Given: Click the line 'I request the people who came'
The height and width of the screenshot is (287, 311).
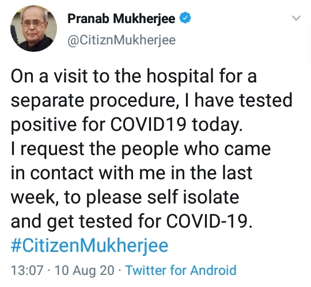Looking at the screenshot, I should pyautogui.click(x=141, y=149).
